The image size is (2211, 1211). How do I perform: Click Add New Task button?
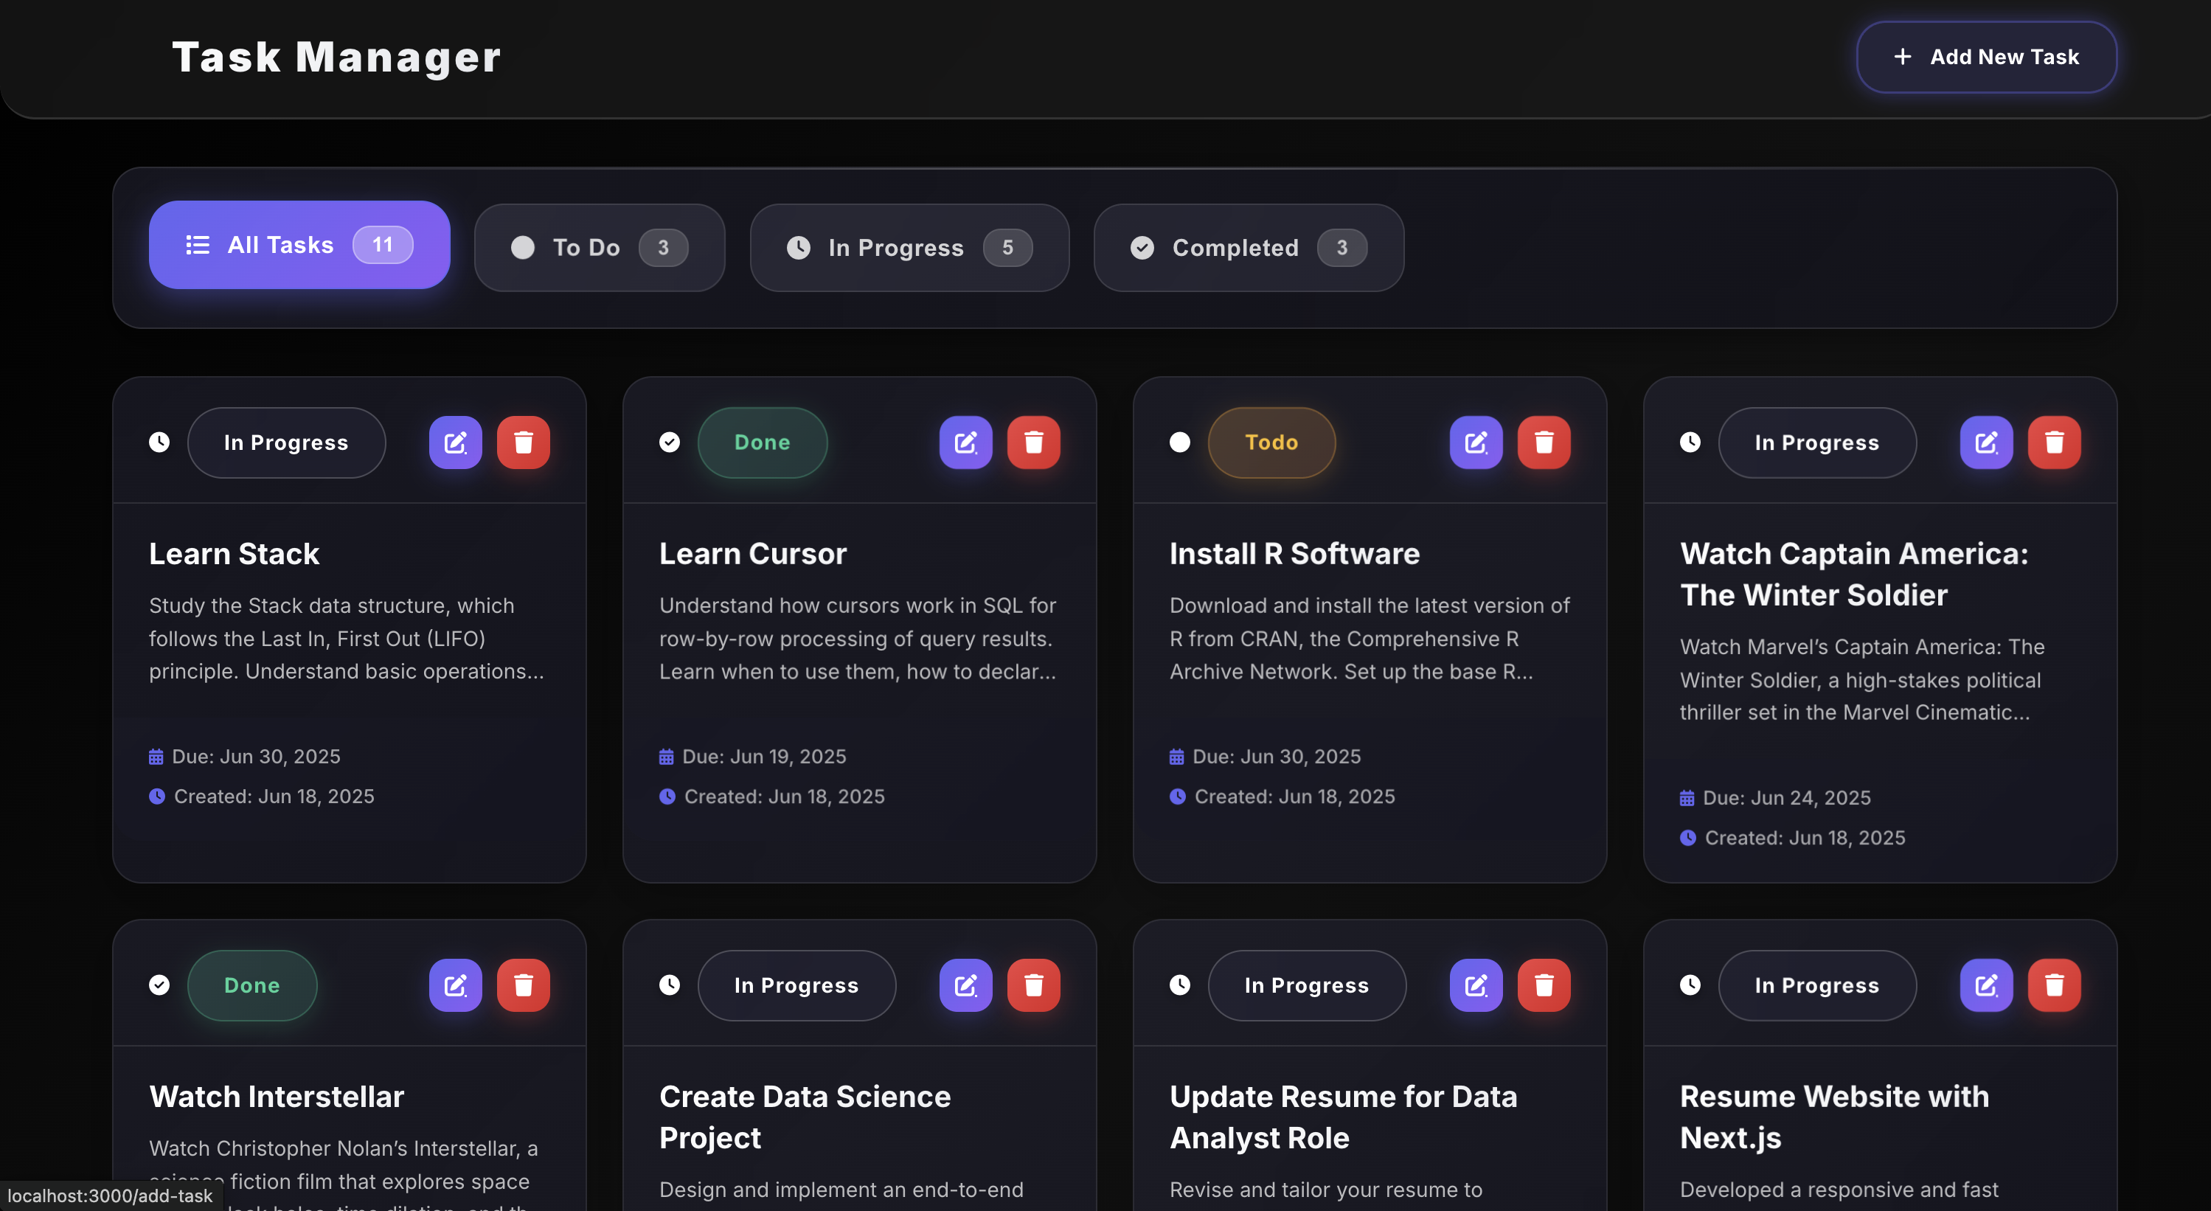[1986, 57]
